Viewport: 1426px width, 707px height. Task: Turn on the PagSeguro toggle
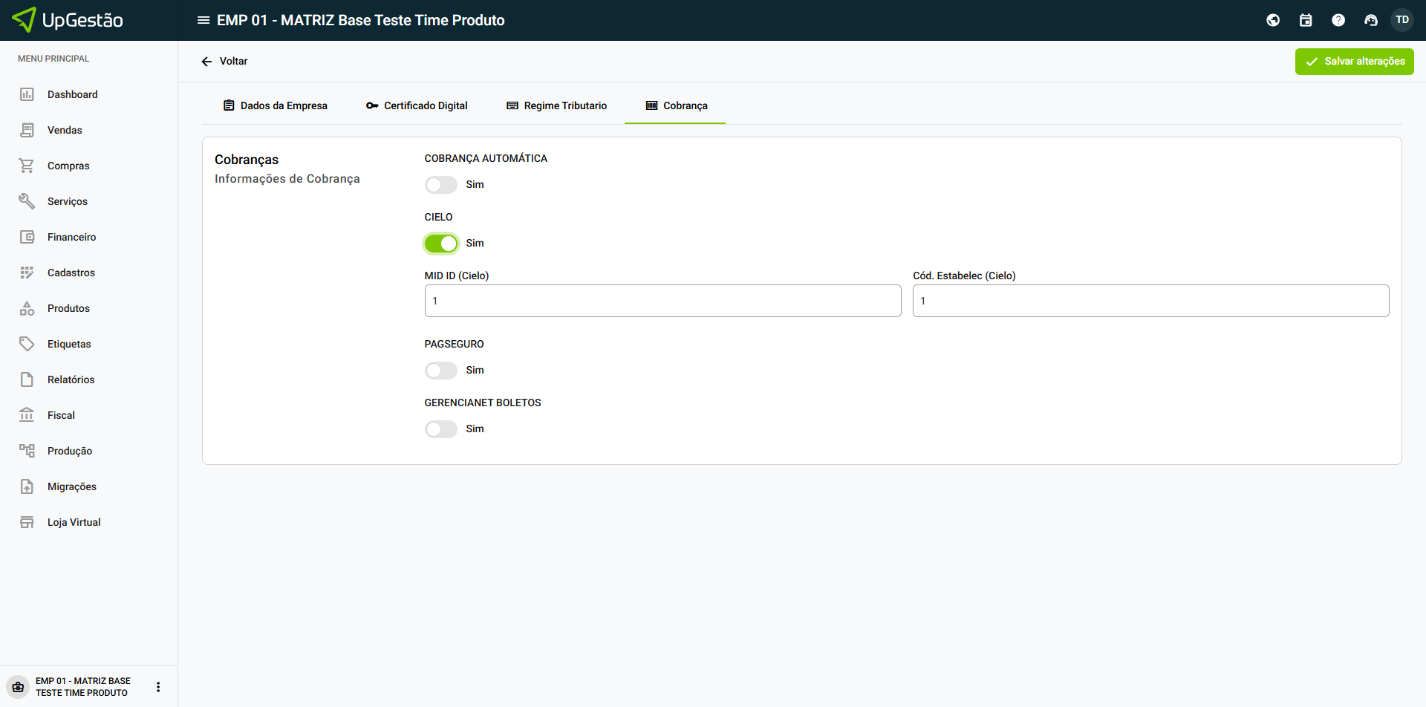coord(441,371)
